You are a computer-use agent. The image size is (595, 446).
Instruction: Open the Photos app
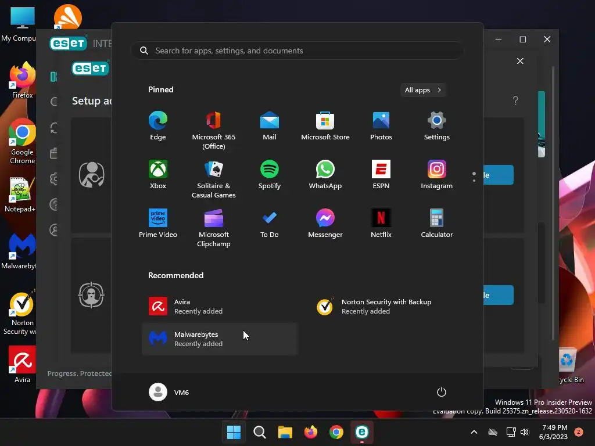pyautogui.click(x=381, y=126)
